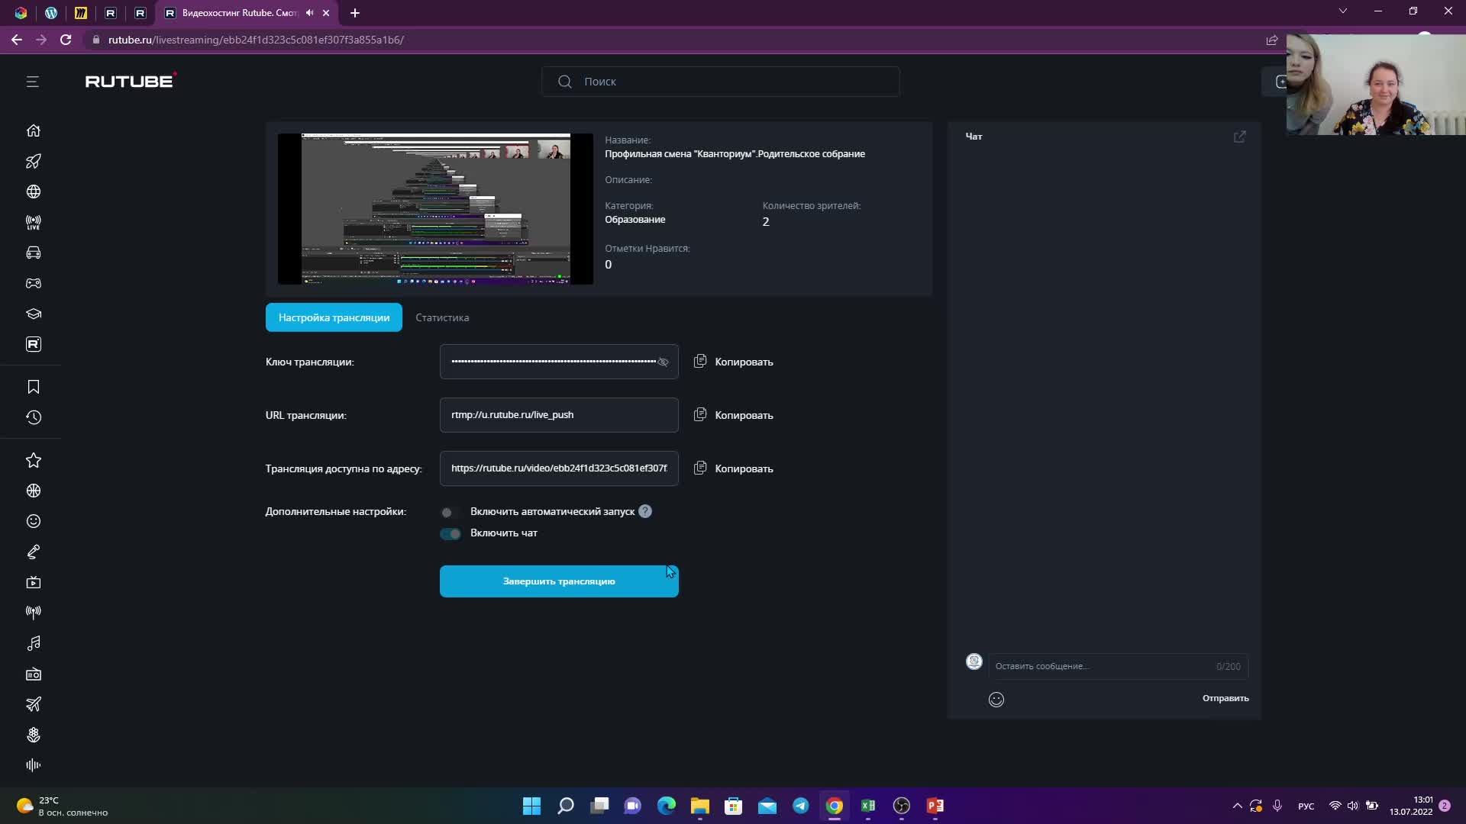The width and height of the screenshot is (1466, 824).
Task: Click Завершить трансляцию button
Action: pyautogui.click(x=558, y=581)
